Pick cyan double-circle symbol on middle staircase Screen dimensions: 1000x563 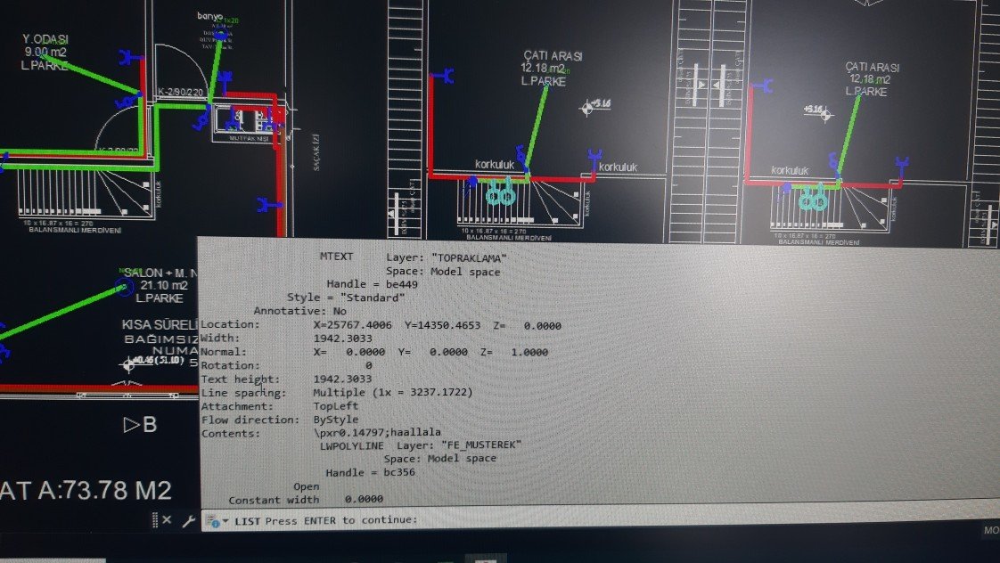point(500,194)
